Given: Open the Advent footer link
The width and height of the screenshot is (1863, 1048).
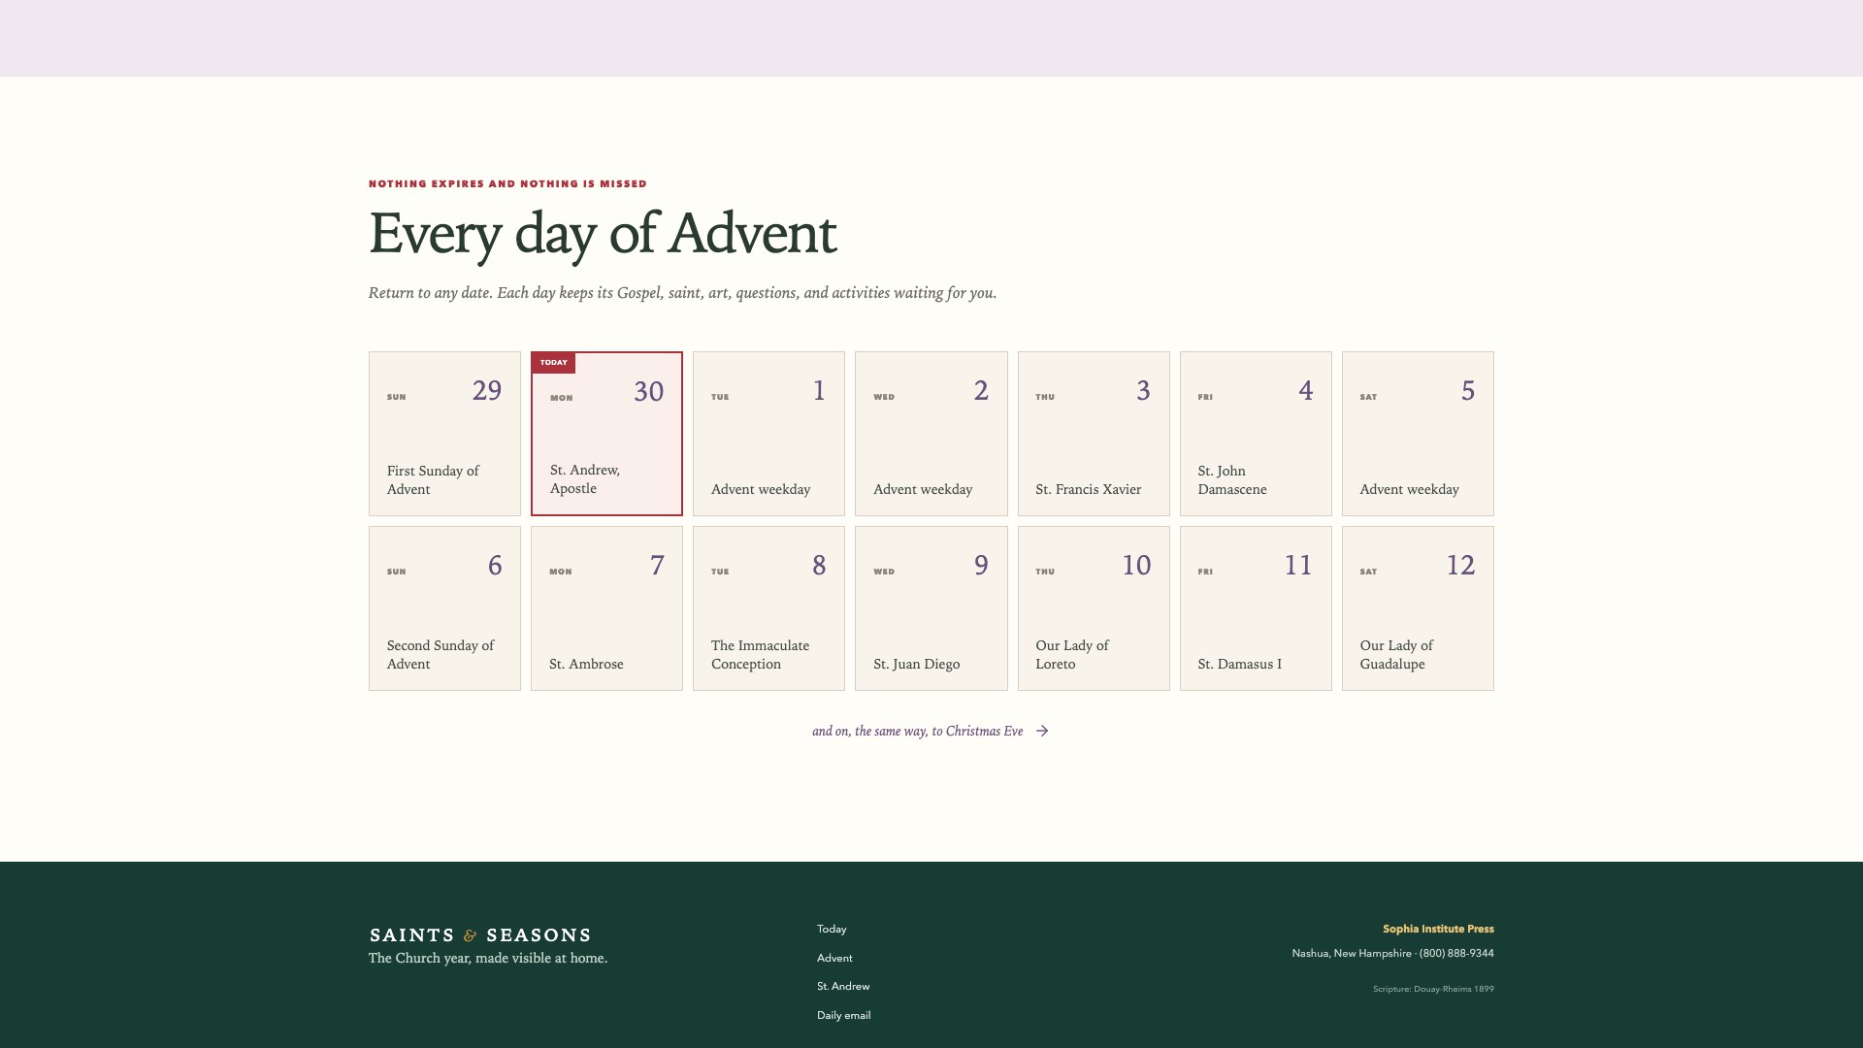Looking at the screenshot, I should point(834,958).
